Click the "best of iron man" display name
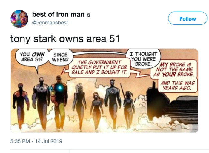Screen dimensions: 209x153 [58, 14]
